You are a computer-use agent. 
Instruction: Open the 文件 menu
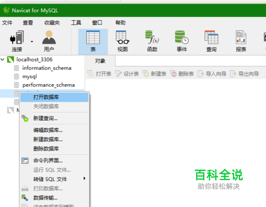(7, 23)
